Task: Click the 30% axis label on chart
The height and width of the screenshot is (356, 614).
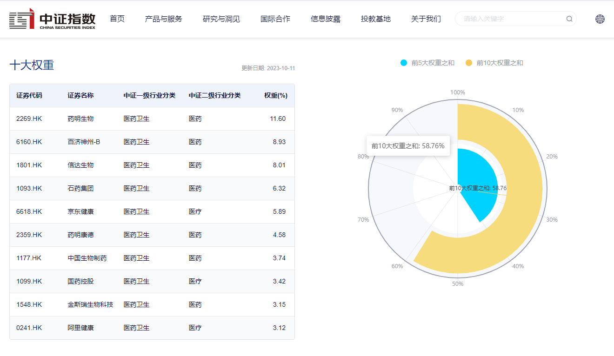Action: (552, 219)
